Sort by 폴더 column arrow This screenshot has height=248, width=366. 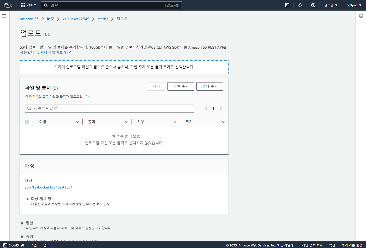(126, 122)
